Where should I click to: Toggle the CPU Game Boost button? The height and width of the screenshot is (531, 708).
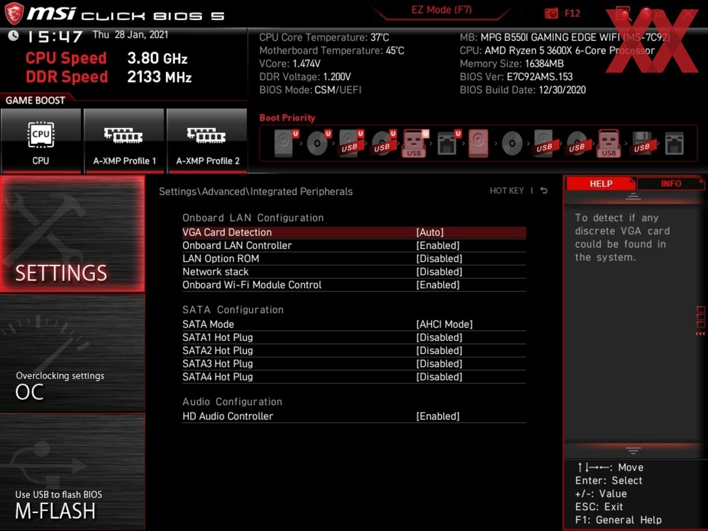[x=41, y=140]
